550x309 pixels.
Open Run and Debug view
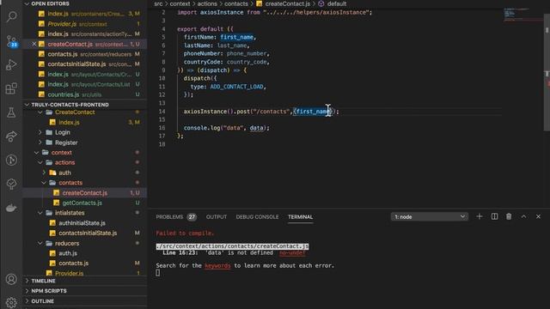pyautogui.click(x=11, y=65)
